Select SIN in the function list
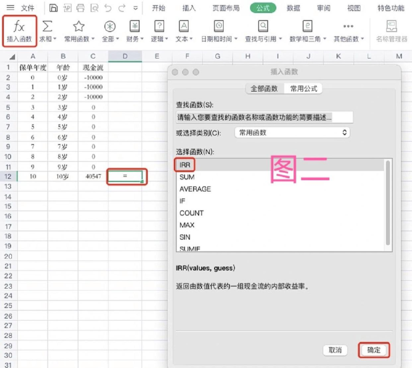This screenshot has width=412, height=368. click(280, 237)
